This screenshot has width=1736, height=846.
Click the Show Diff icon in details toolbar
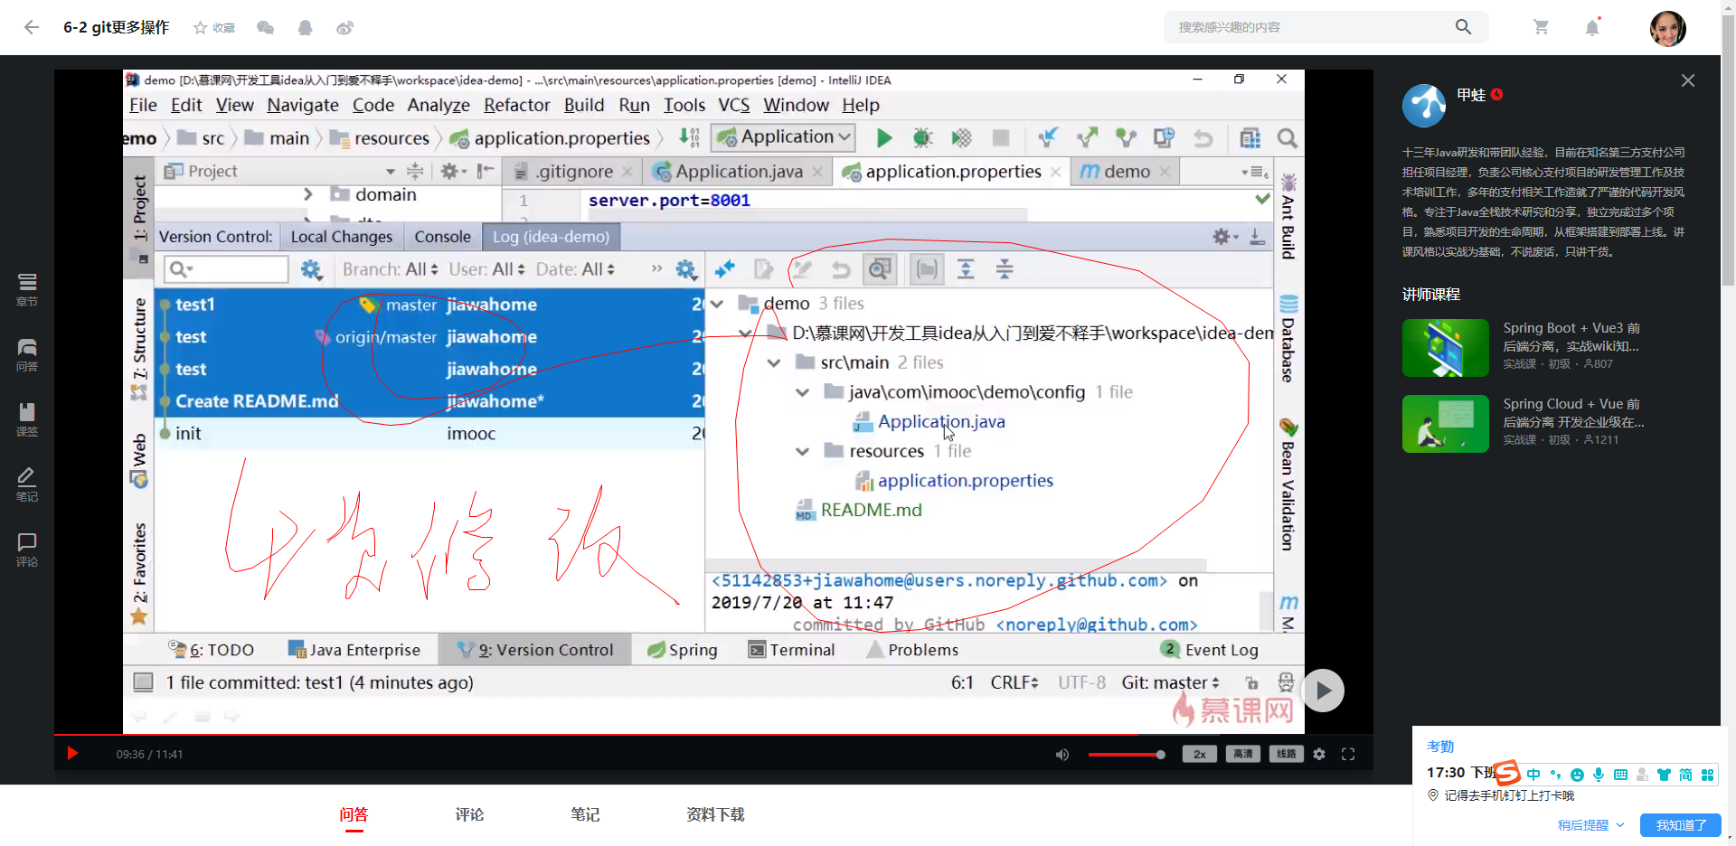(763, 269)
